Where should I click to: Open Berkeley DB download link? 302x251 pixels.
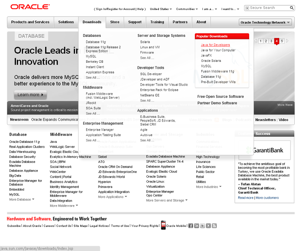pyautogui.click(x=94, y=62)
